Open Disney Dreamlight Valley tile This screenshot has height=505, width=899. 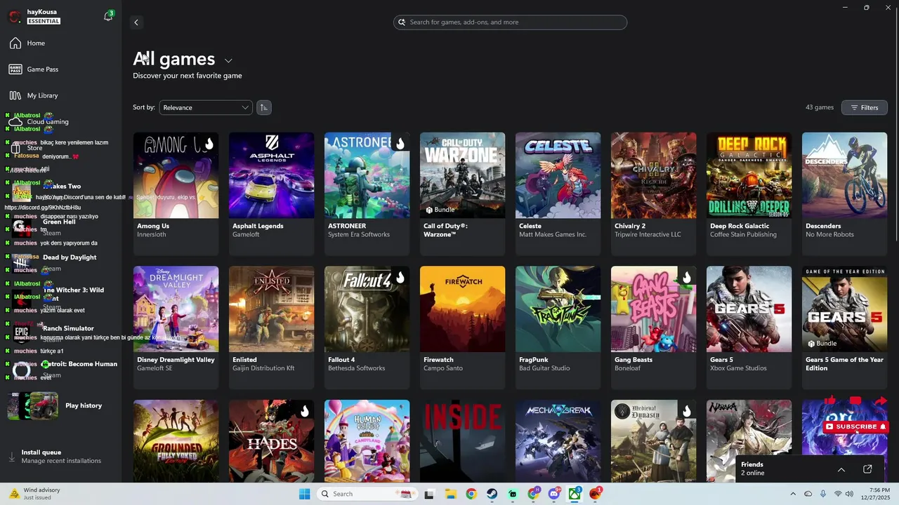176,327
